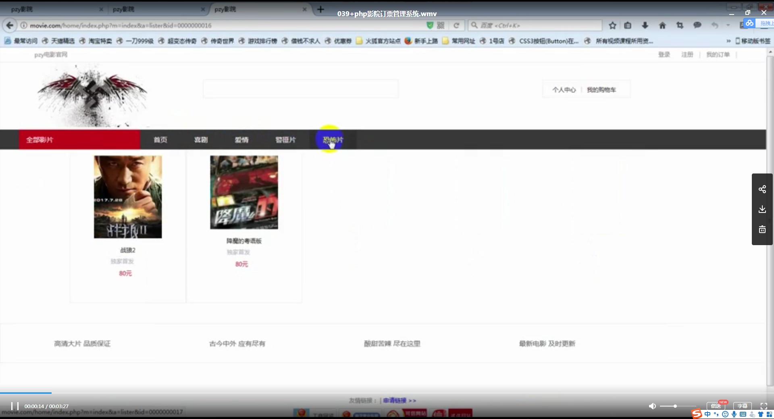Click the screenshot crop icon in toolbar
Viewport: 774px width, 419px height.
(680, 25)
